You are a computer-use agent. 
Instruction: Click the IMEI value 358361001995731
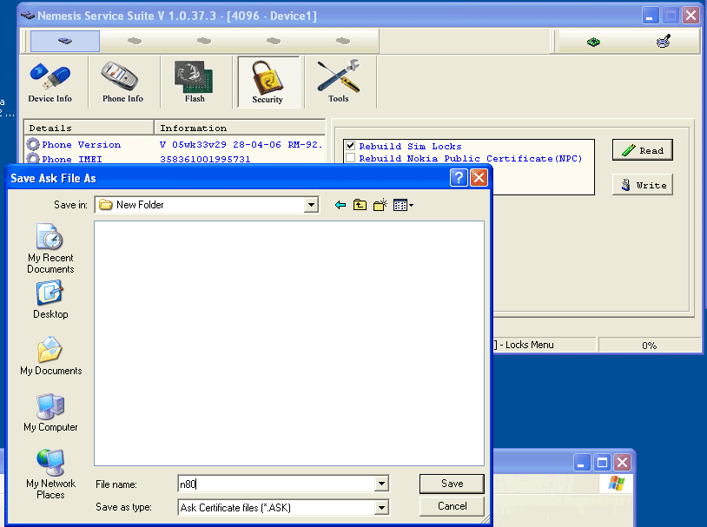(205, 159)
